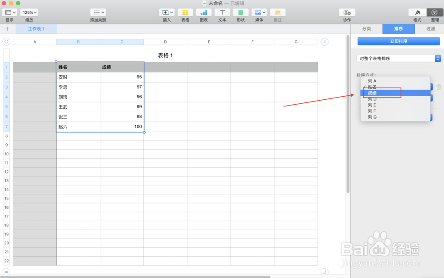Choose 列 F in sort column menu

coord(395,111)
